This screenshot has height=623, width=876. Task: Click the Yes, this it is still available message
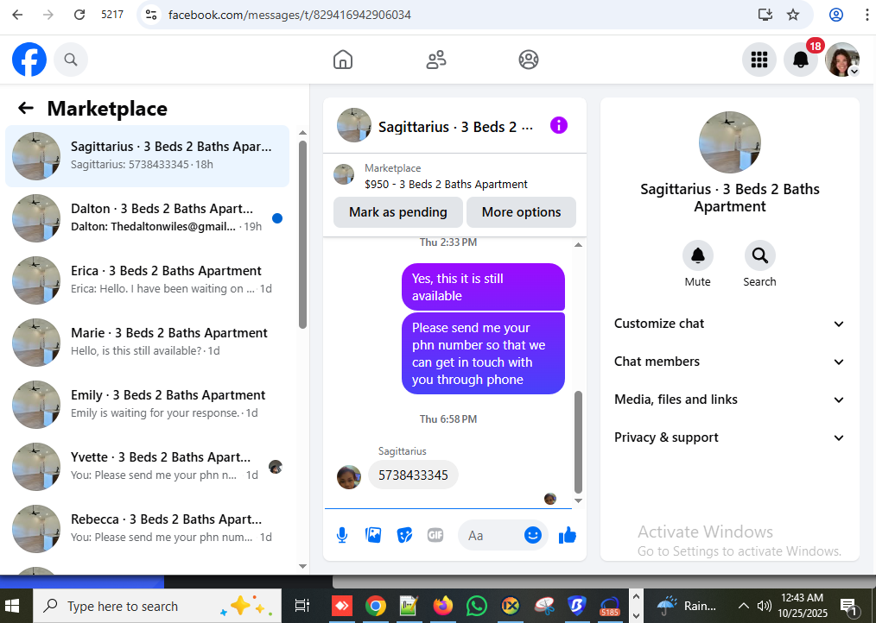[483, 287]
